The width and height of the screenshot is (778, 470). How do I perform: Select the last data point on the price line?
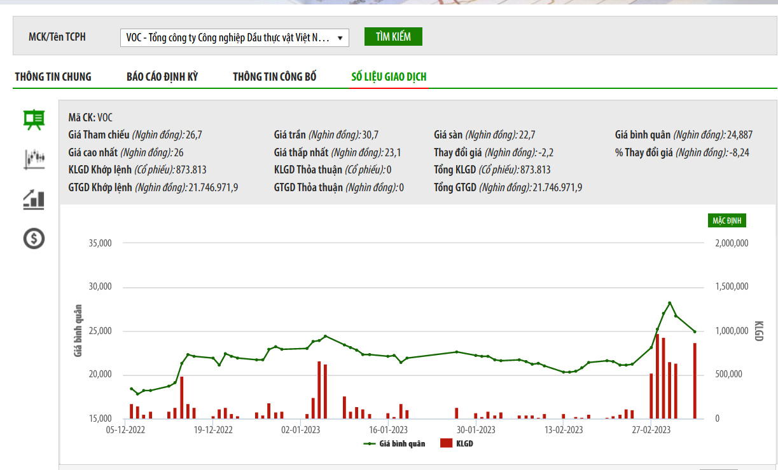point(695,332)
